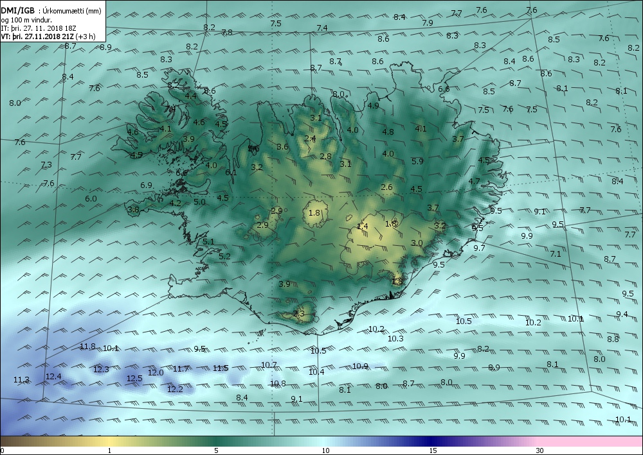Click the 4.8 value in north Iceland
643x455 pixels.
coord(388,132)
